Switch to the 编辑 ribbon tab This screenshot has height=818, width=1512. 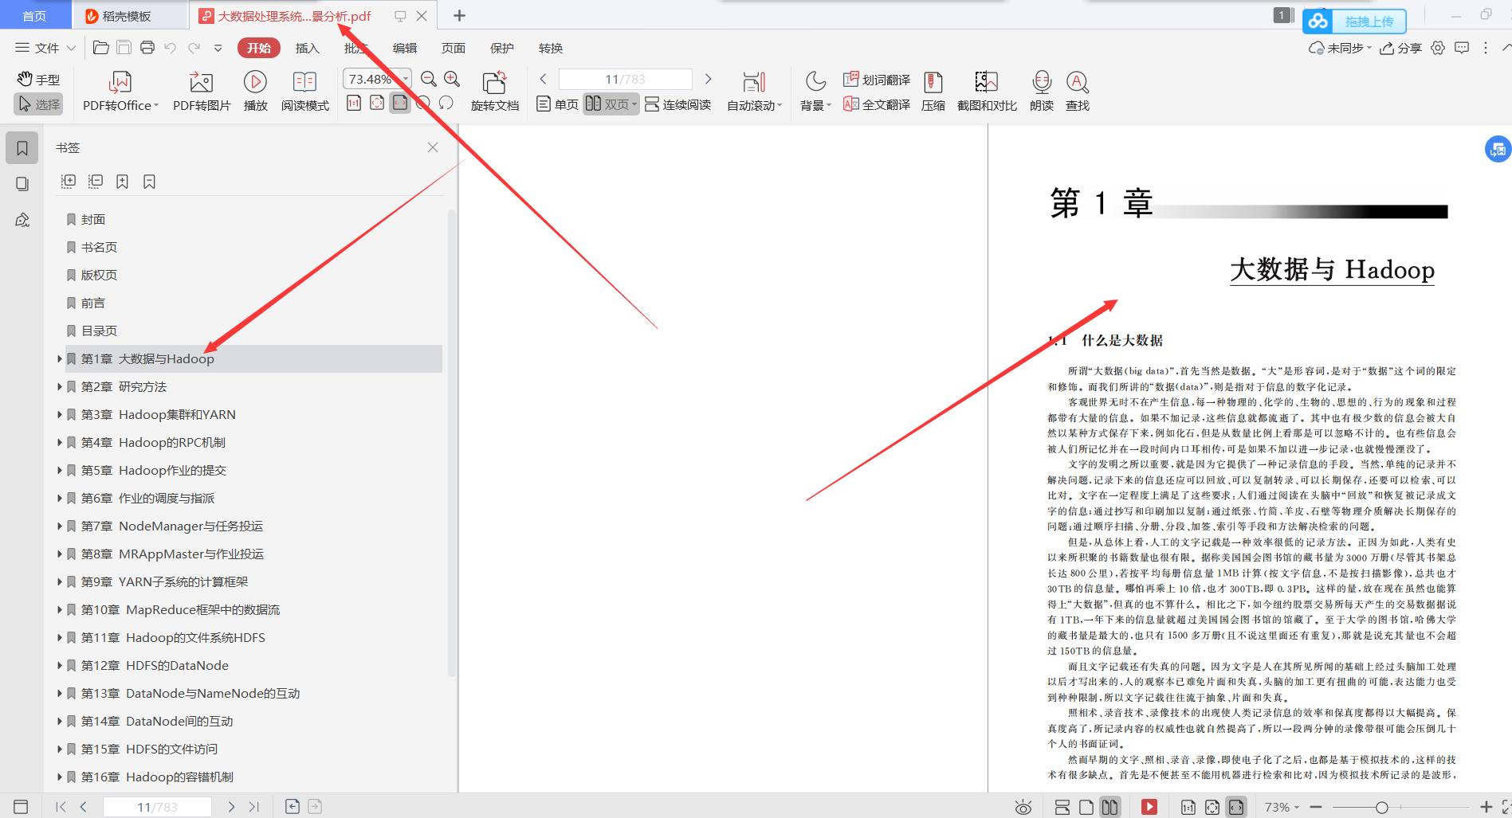tap(405, 48)
